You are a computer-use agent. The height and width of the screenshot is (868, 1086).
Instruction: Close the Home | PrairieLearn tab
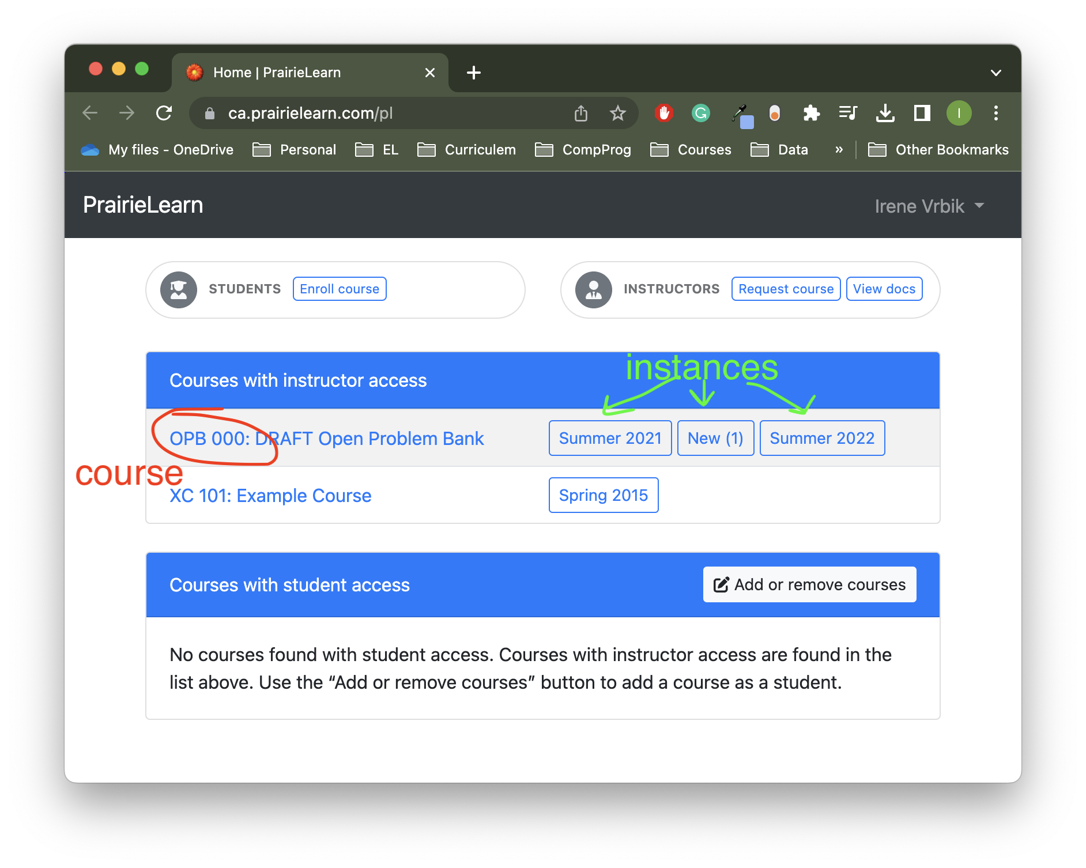click(x=430, y=73)
